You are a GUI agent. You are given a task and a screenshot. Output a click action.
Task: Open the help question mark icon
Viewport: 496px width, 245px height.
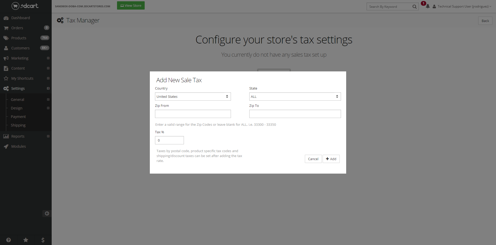(x=9, y=240)
